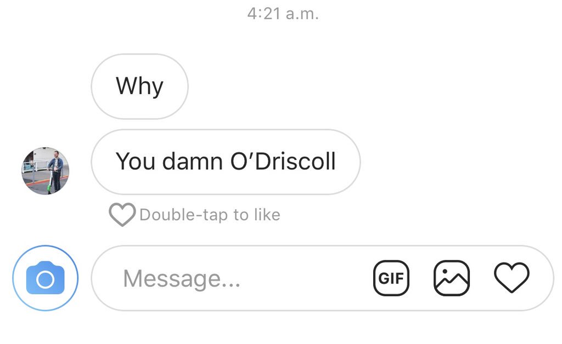Click the word "Why" in the first bubble
The image size is (562, 344).
coord(139,86)
